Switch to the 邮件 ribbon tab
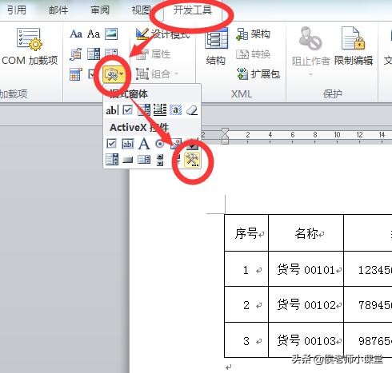Screen dimensions: 392x373 tap(58, 10)
